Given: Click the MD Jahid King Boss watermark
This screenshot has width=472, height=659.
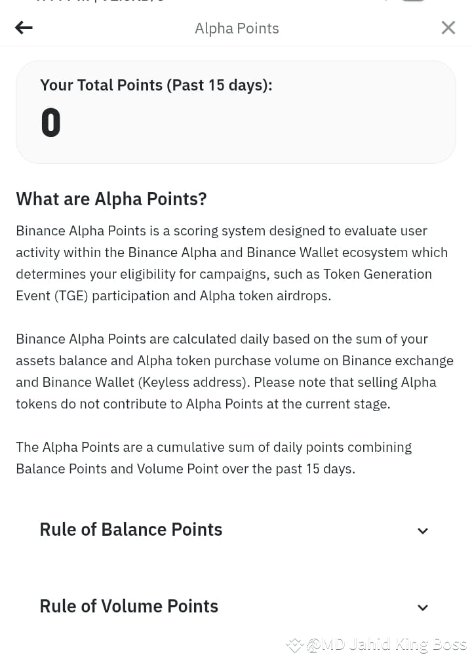Looking at the screenshot, I should coord(387,645).
